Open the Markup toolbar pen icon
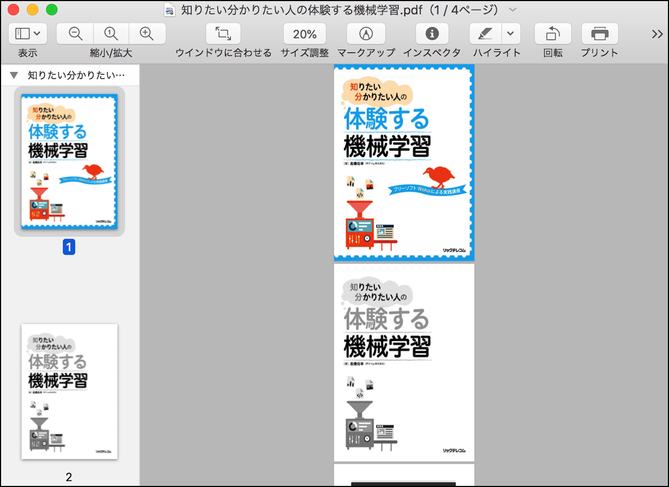The width and height of the screenshot is (669, 487). 366,34
